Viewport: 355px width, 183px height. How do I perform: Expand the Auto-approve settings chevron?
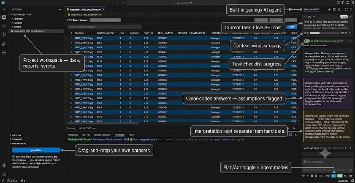pyautogui.click(x=351, y=148)
